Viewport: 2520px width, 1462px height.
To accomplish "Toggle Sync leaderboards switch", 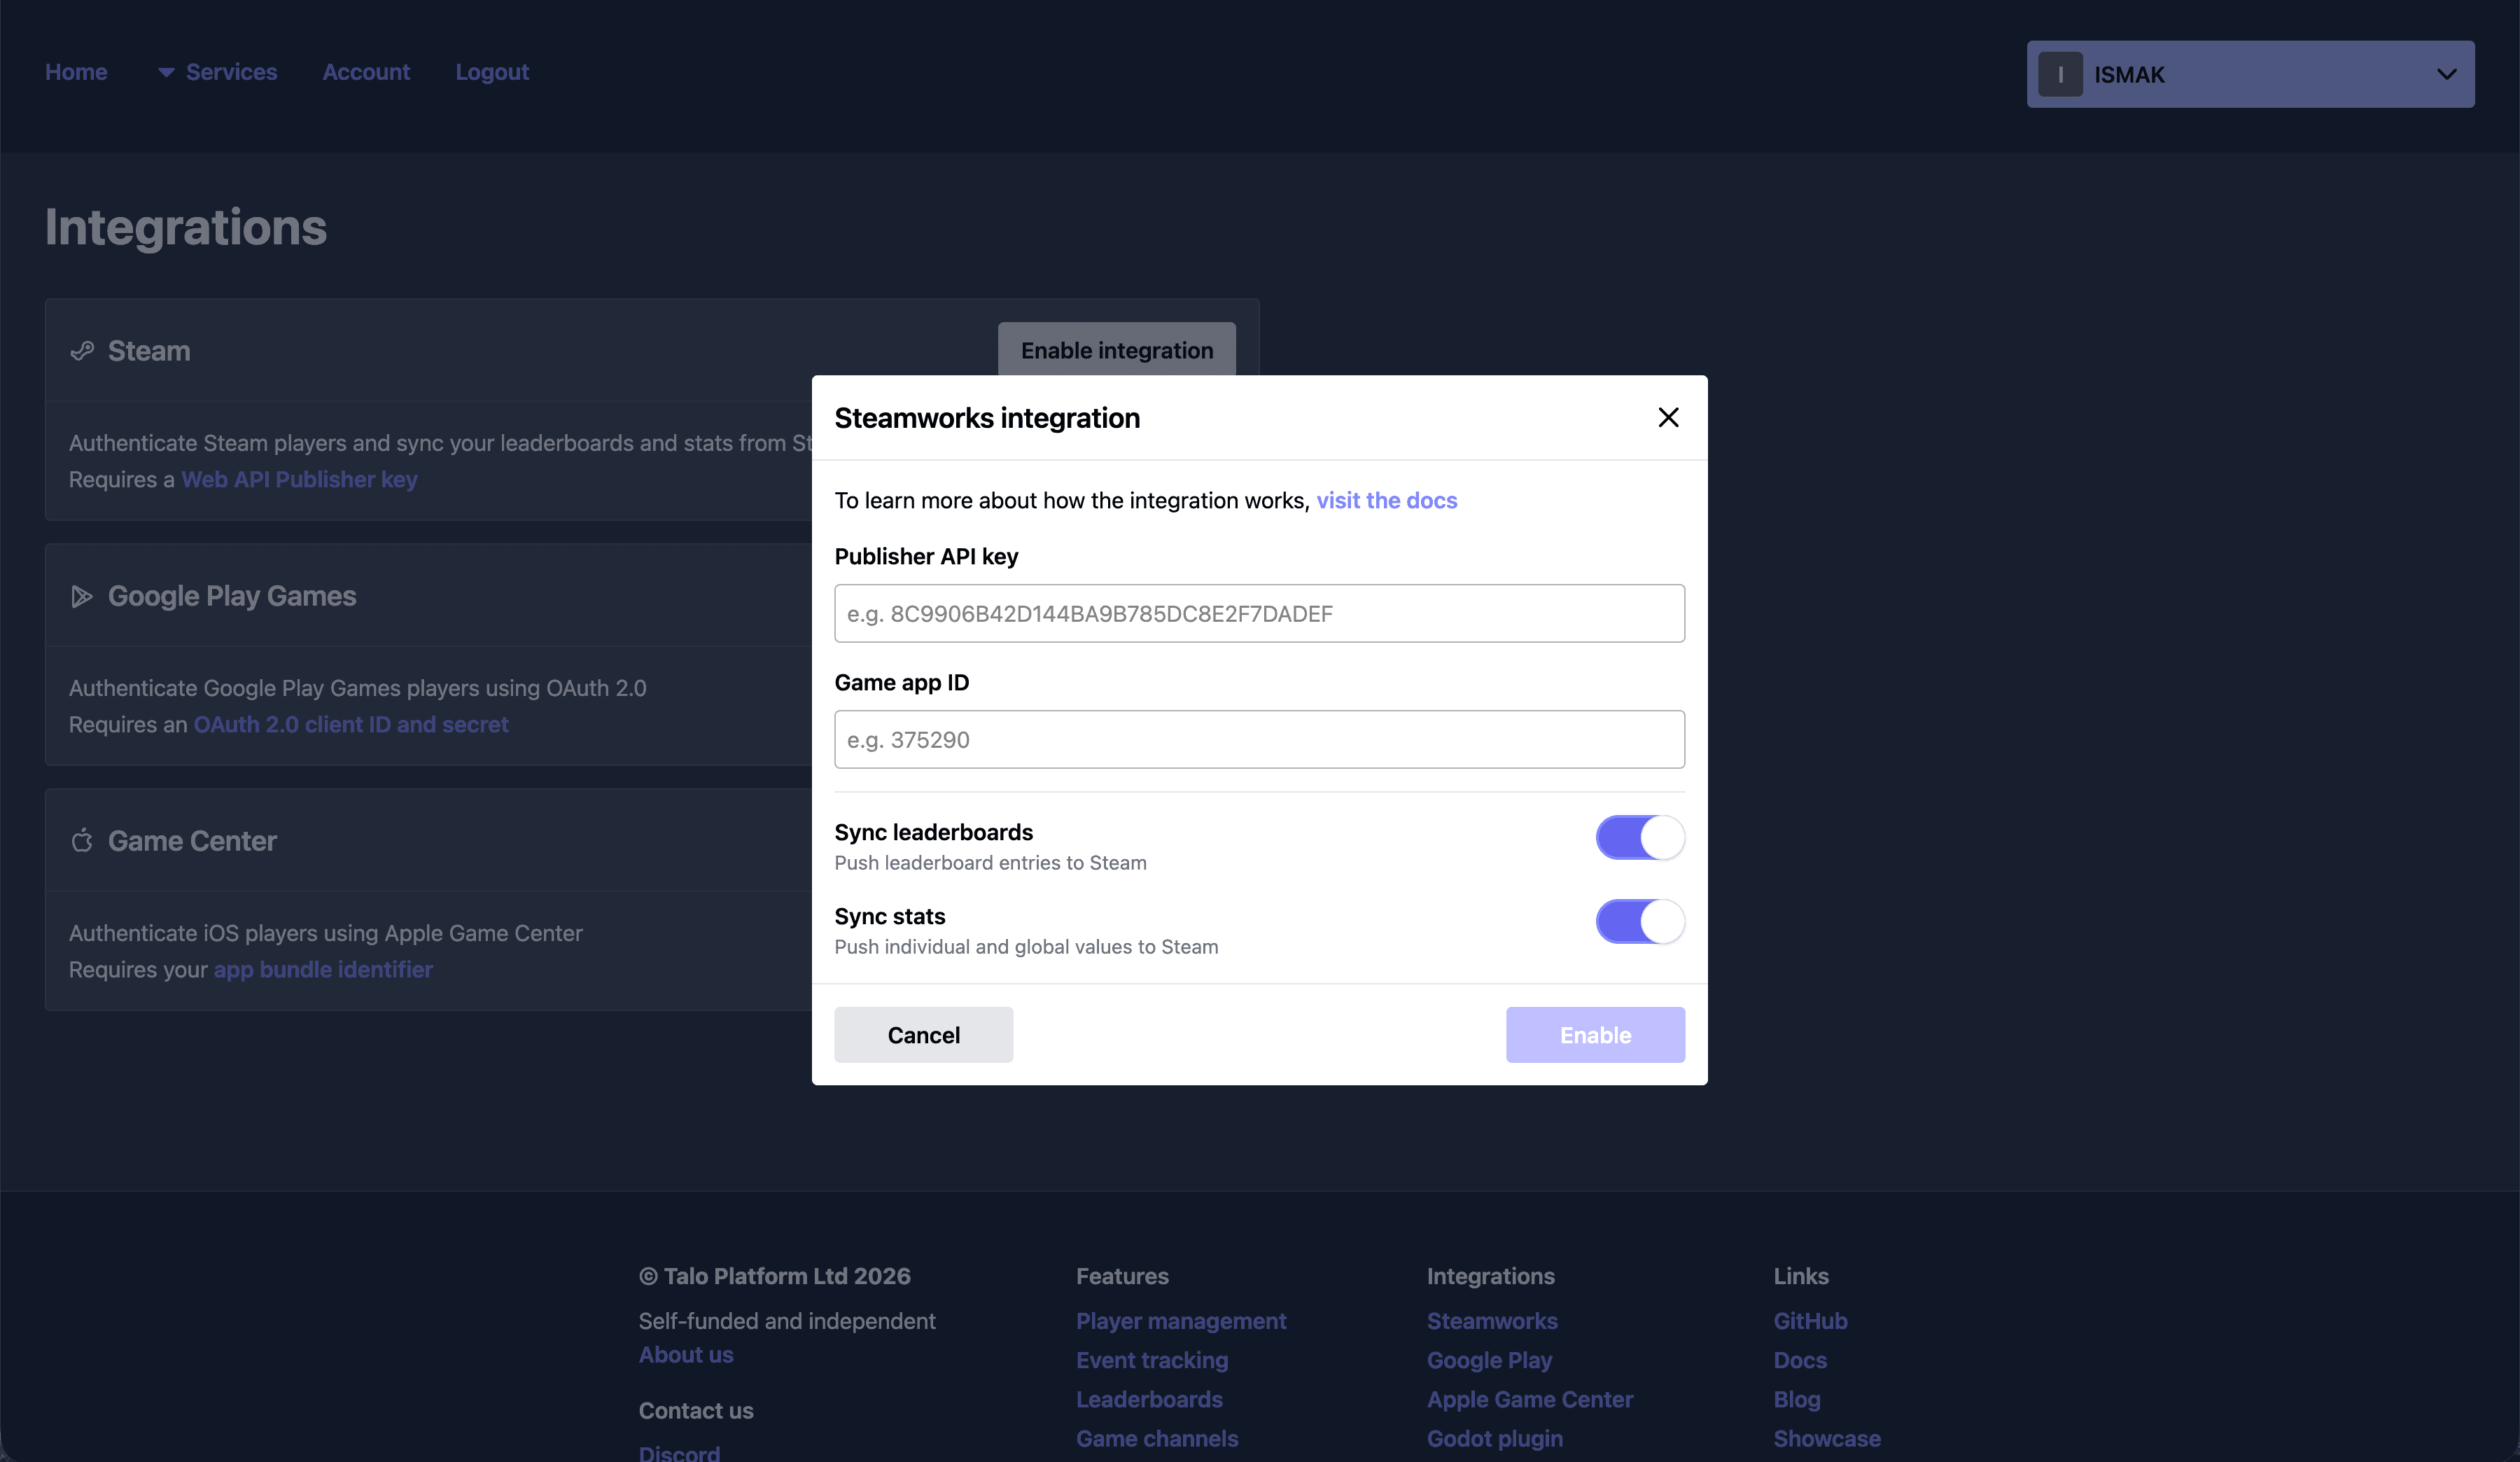I will [x=1640, y=837].
